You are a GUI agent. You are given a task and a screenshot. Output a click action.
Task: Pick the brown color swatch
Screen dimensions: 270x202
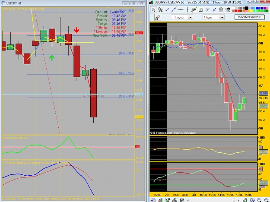point(241,11)
